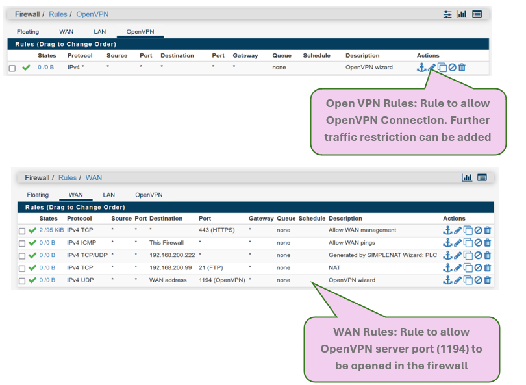Viewport: 526px width, 385px height.
Task: Select the checkbox for the IPv4 ICMP rule
Action: (22, 243)
